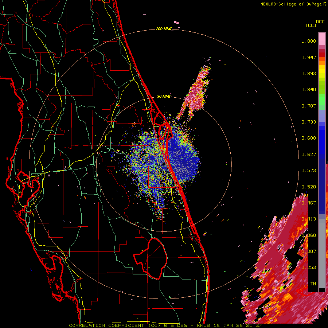Click the "0.733" scale value
328x328 pixels.
pos(309,122)
